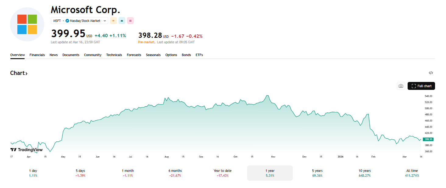The image size is (446, 188).
Task: Click the pink approximately-equal badge icon
Action: (130, 21)
